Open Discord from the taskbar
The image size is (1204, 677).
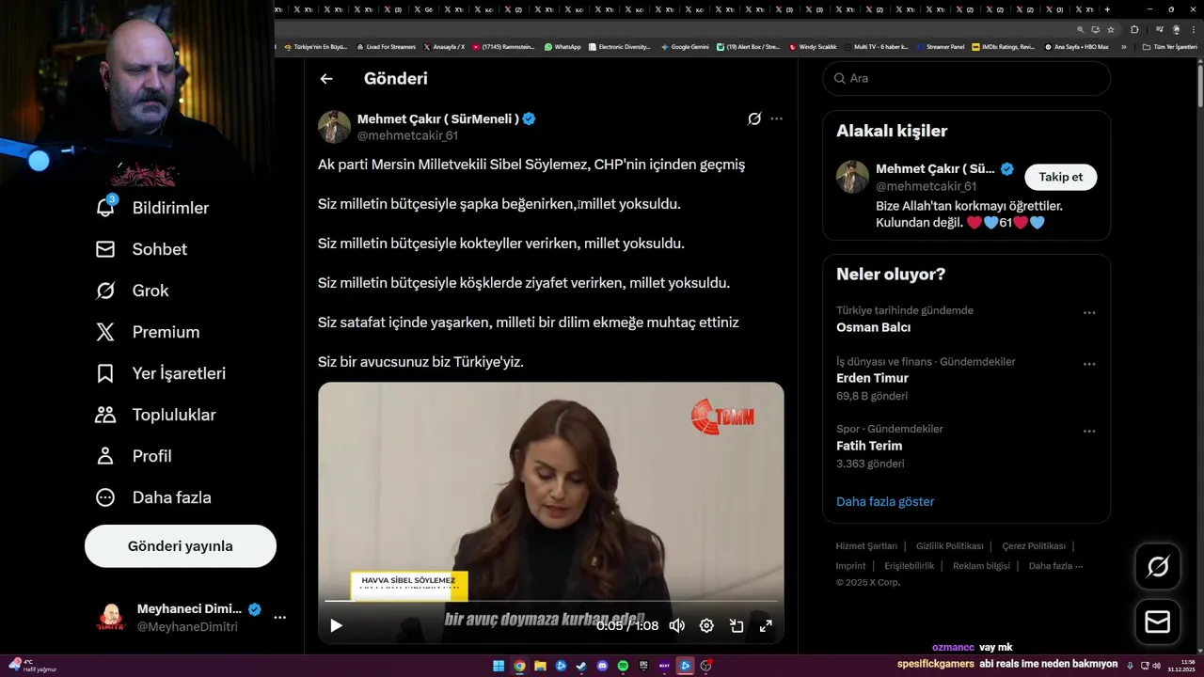(x=602, y=666)
